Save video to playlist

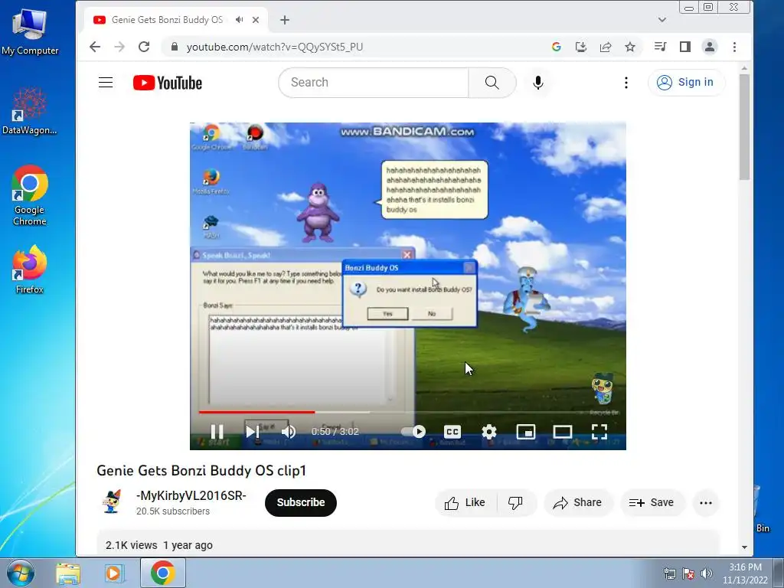click(652, 502)
